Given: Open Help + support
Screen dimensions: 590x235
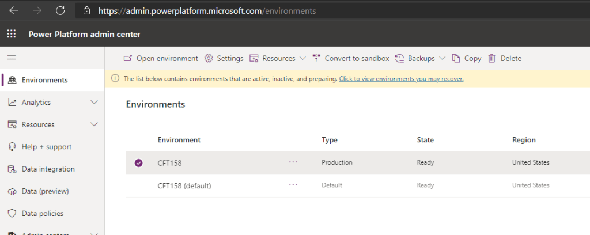Looking at the screenshot, I should pos(47,147).
